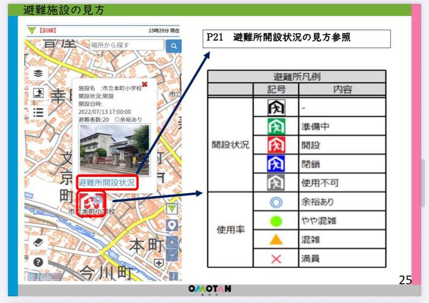This screenshot has width=429, height=303.
Task: Click the blue 閉鎖 shelter legend icon
Action: pyautogui.click(x=276, y=164)
